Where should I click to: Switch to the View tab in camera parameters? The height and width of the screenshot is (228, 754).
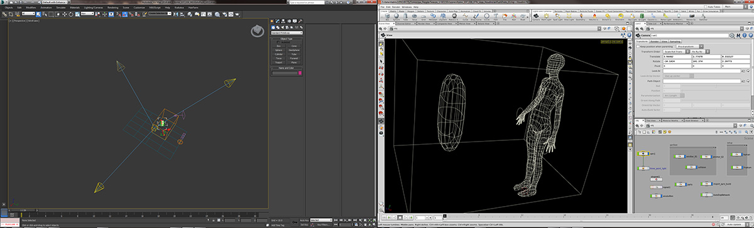tap(664, 41)
